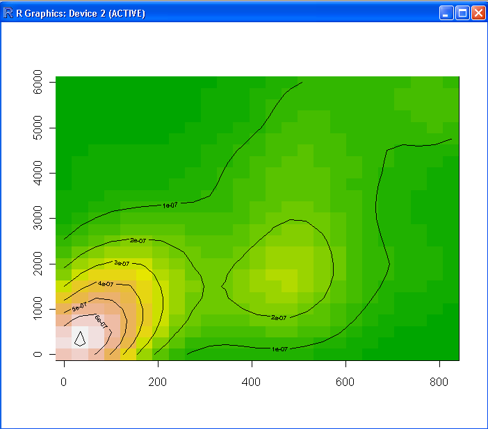Minimize the R Graphics window
Image resolution: width=488 pixels, height=429 pixels.
[446, 12]
